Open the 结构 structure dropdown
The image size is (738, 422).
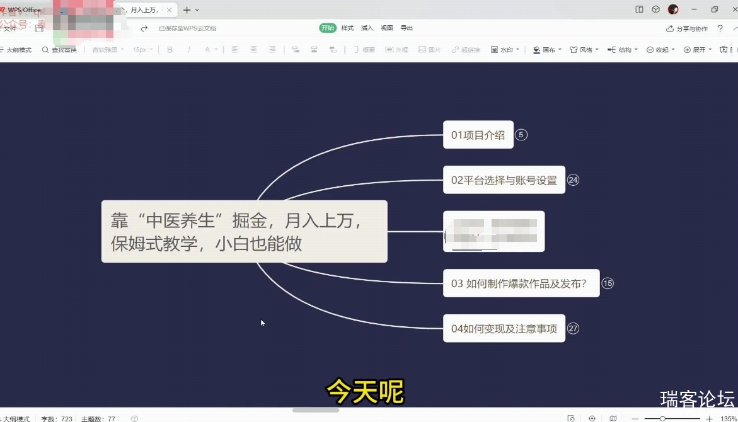[x=623, y=50]
